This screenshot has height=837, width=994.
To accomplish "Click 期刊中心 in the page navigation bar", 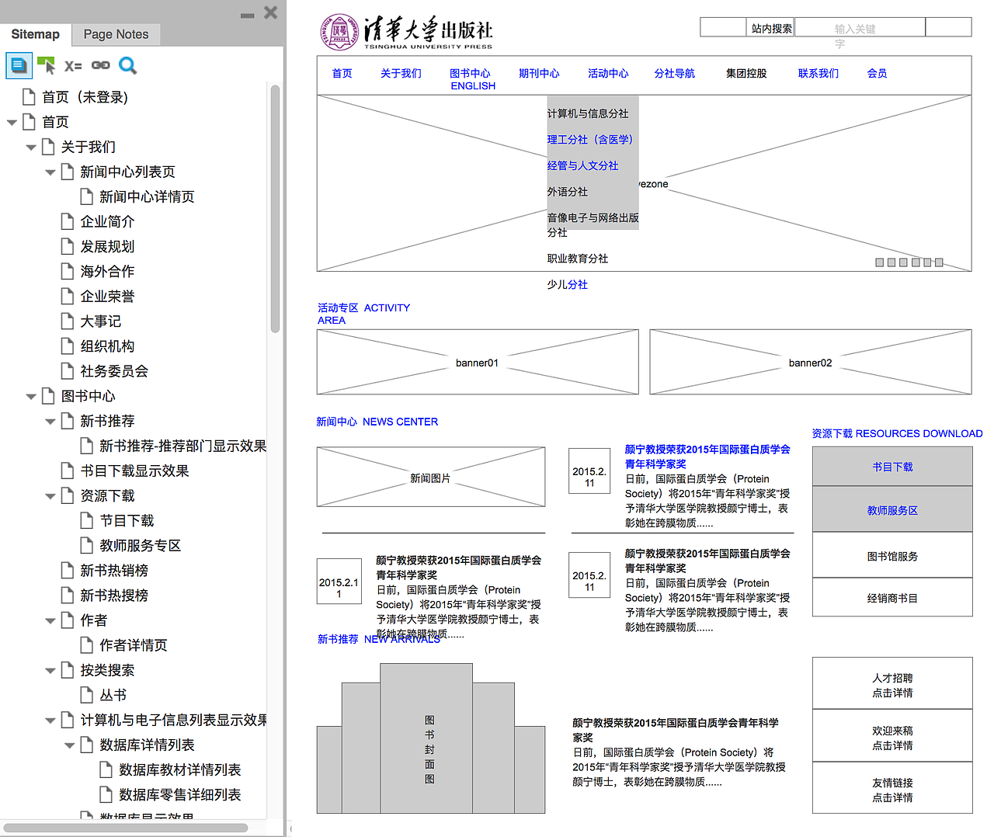I will 539,74.
